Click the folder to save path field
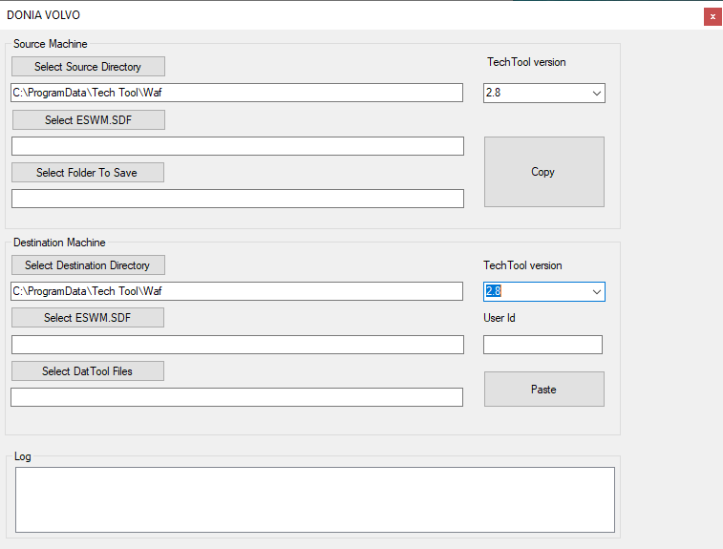The width and height of the screenshot is (723, 549). [238, 199]
